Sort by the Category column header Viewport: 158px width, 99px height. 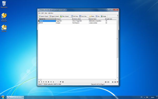(64, 19)
